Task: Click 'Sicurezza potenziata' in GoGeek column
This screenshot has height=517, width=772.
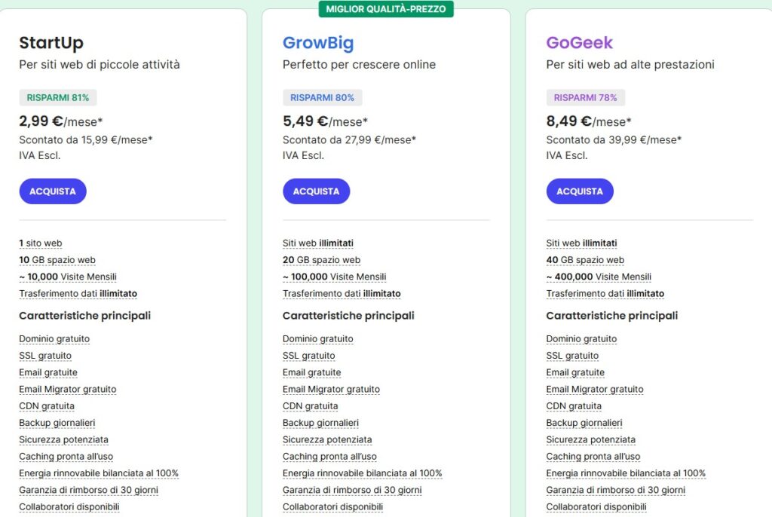Action: (590, 439)
